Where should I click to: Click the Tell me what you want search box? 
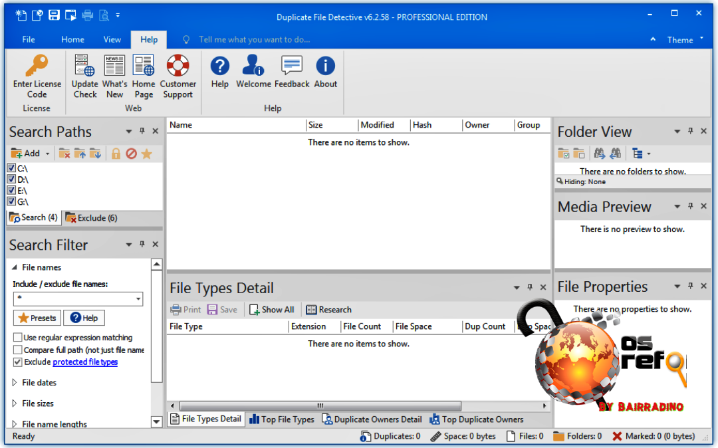[x=254, y=40]
